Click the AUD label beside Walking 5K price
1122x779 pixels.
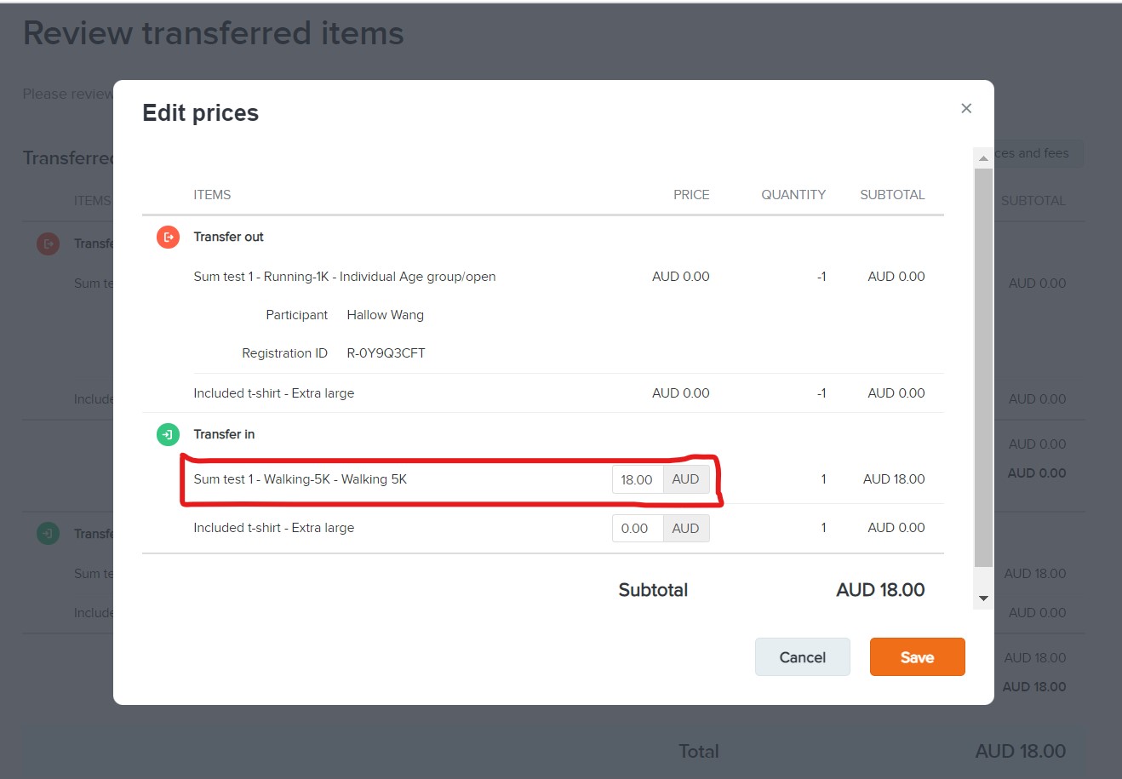click(x=685, y=479)
